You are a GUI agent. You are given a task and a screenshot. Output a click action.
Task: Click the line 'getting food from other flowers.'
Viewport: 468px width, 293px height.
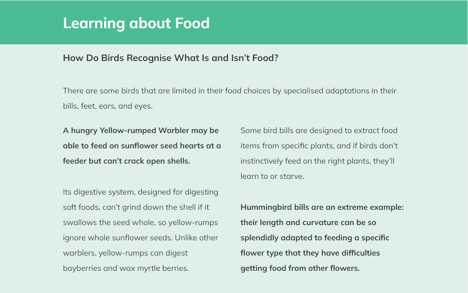click(300, 268)
